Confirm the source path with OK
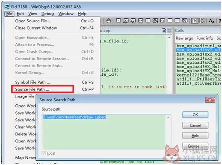 coord(195,115)
